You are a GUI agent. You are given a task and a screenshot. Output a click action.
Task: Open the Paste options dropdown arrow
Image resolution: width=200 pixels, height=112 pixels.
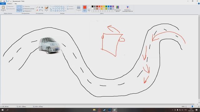3,11
